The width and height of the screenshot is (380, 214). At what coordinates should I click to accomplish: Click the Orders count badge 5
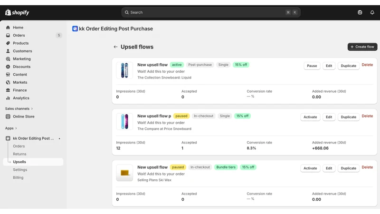pyautogui.click(x=58, y=35)
